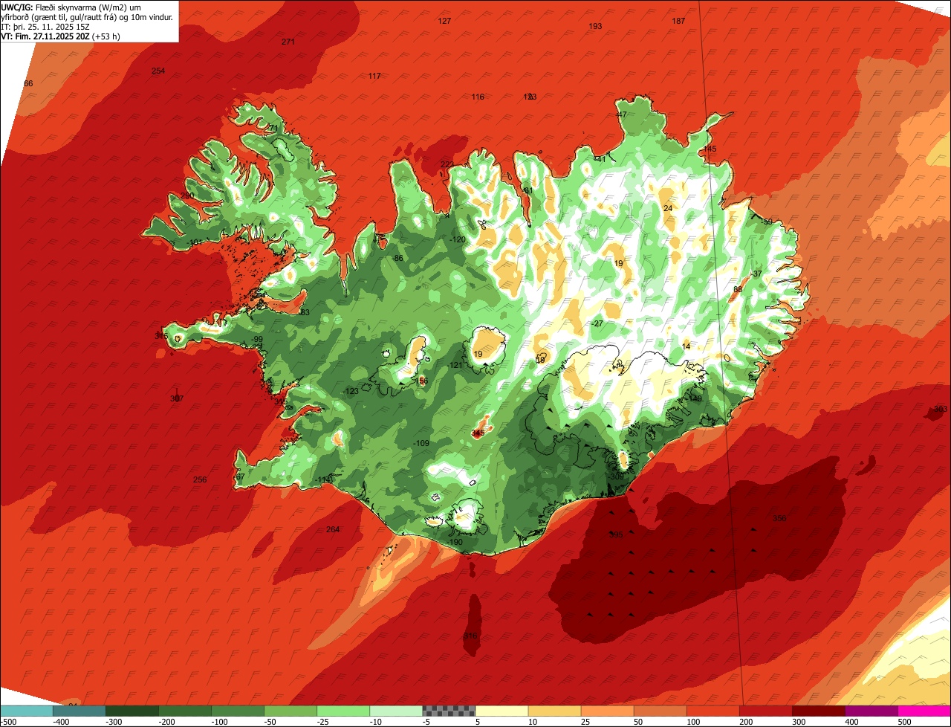Click the map value '187'
Image resolution: width=951 pixels, height=727 pixels.
678,21
